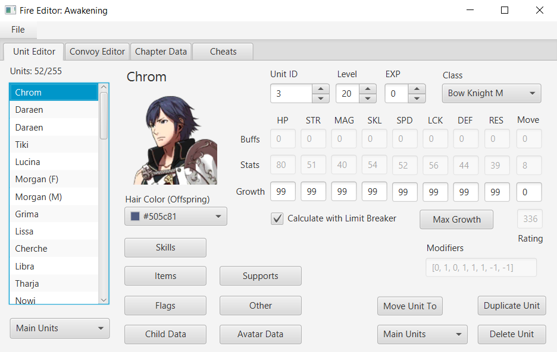Click the Unit ID field showing 3

291,94
